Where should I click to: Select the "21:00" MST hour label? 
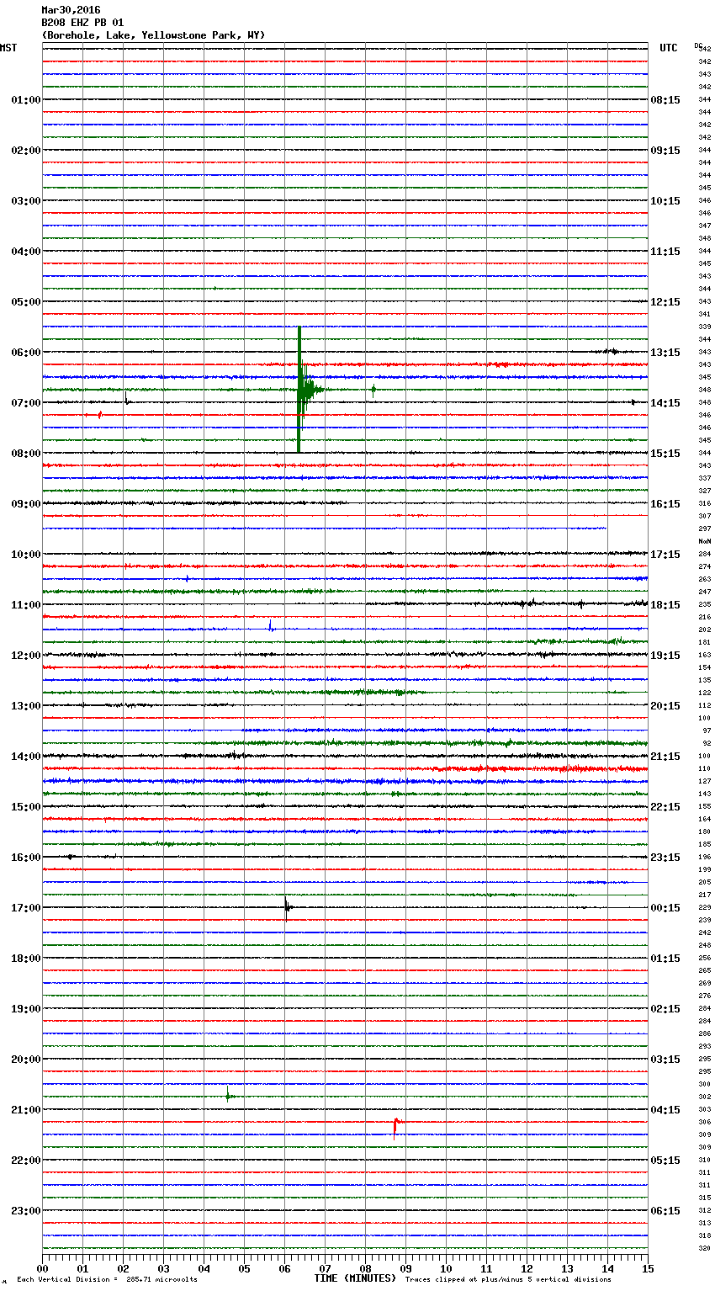coord(26,1110)
